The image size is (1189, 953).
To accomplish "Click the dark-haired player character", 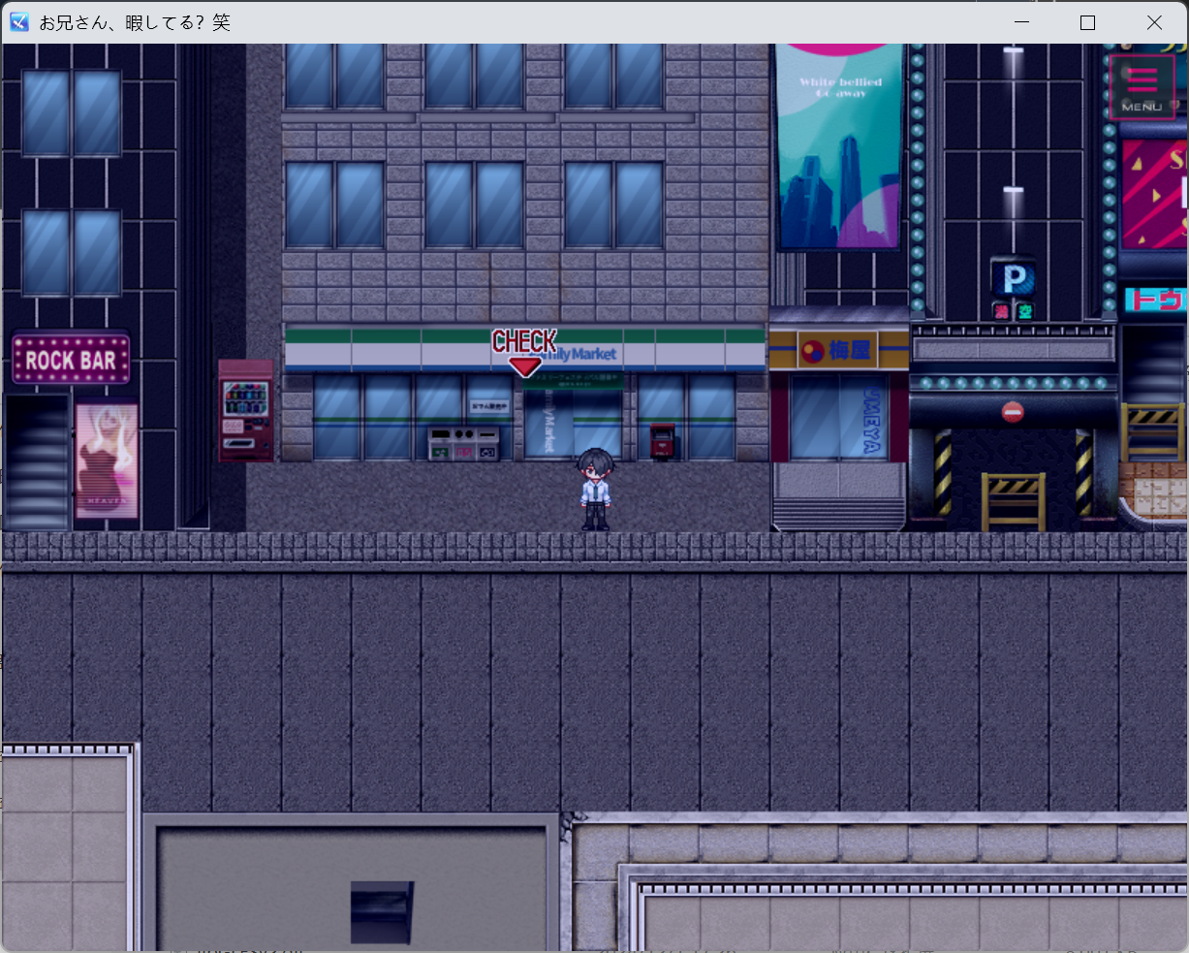I will coord(595,489).
